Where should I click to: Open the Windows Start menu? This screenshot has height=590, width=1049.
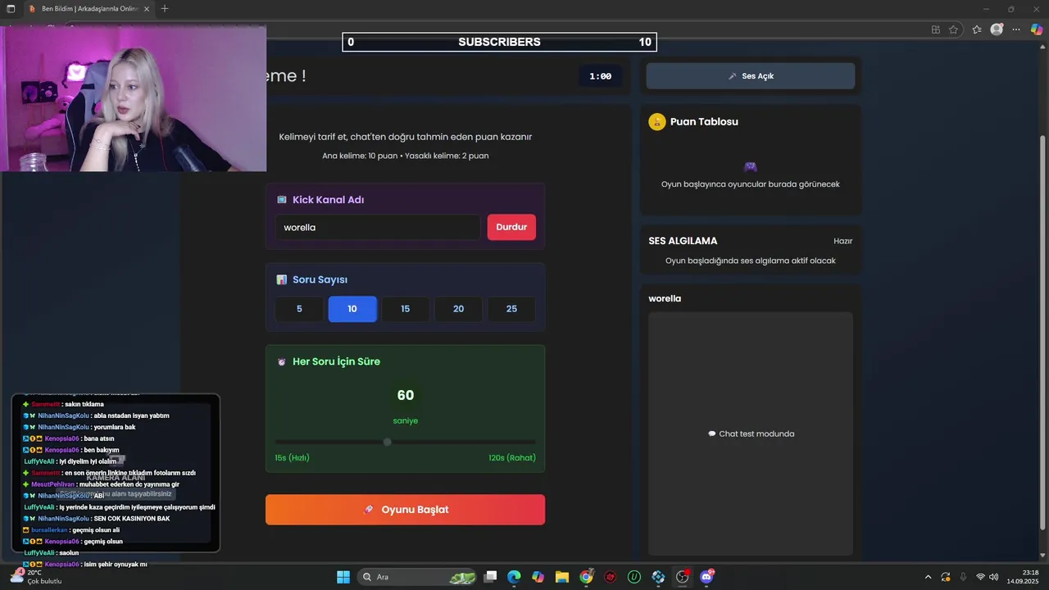343,577
